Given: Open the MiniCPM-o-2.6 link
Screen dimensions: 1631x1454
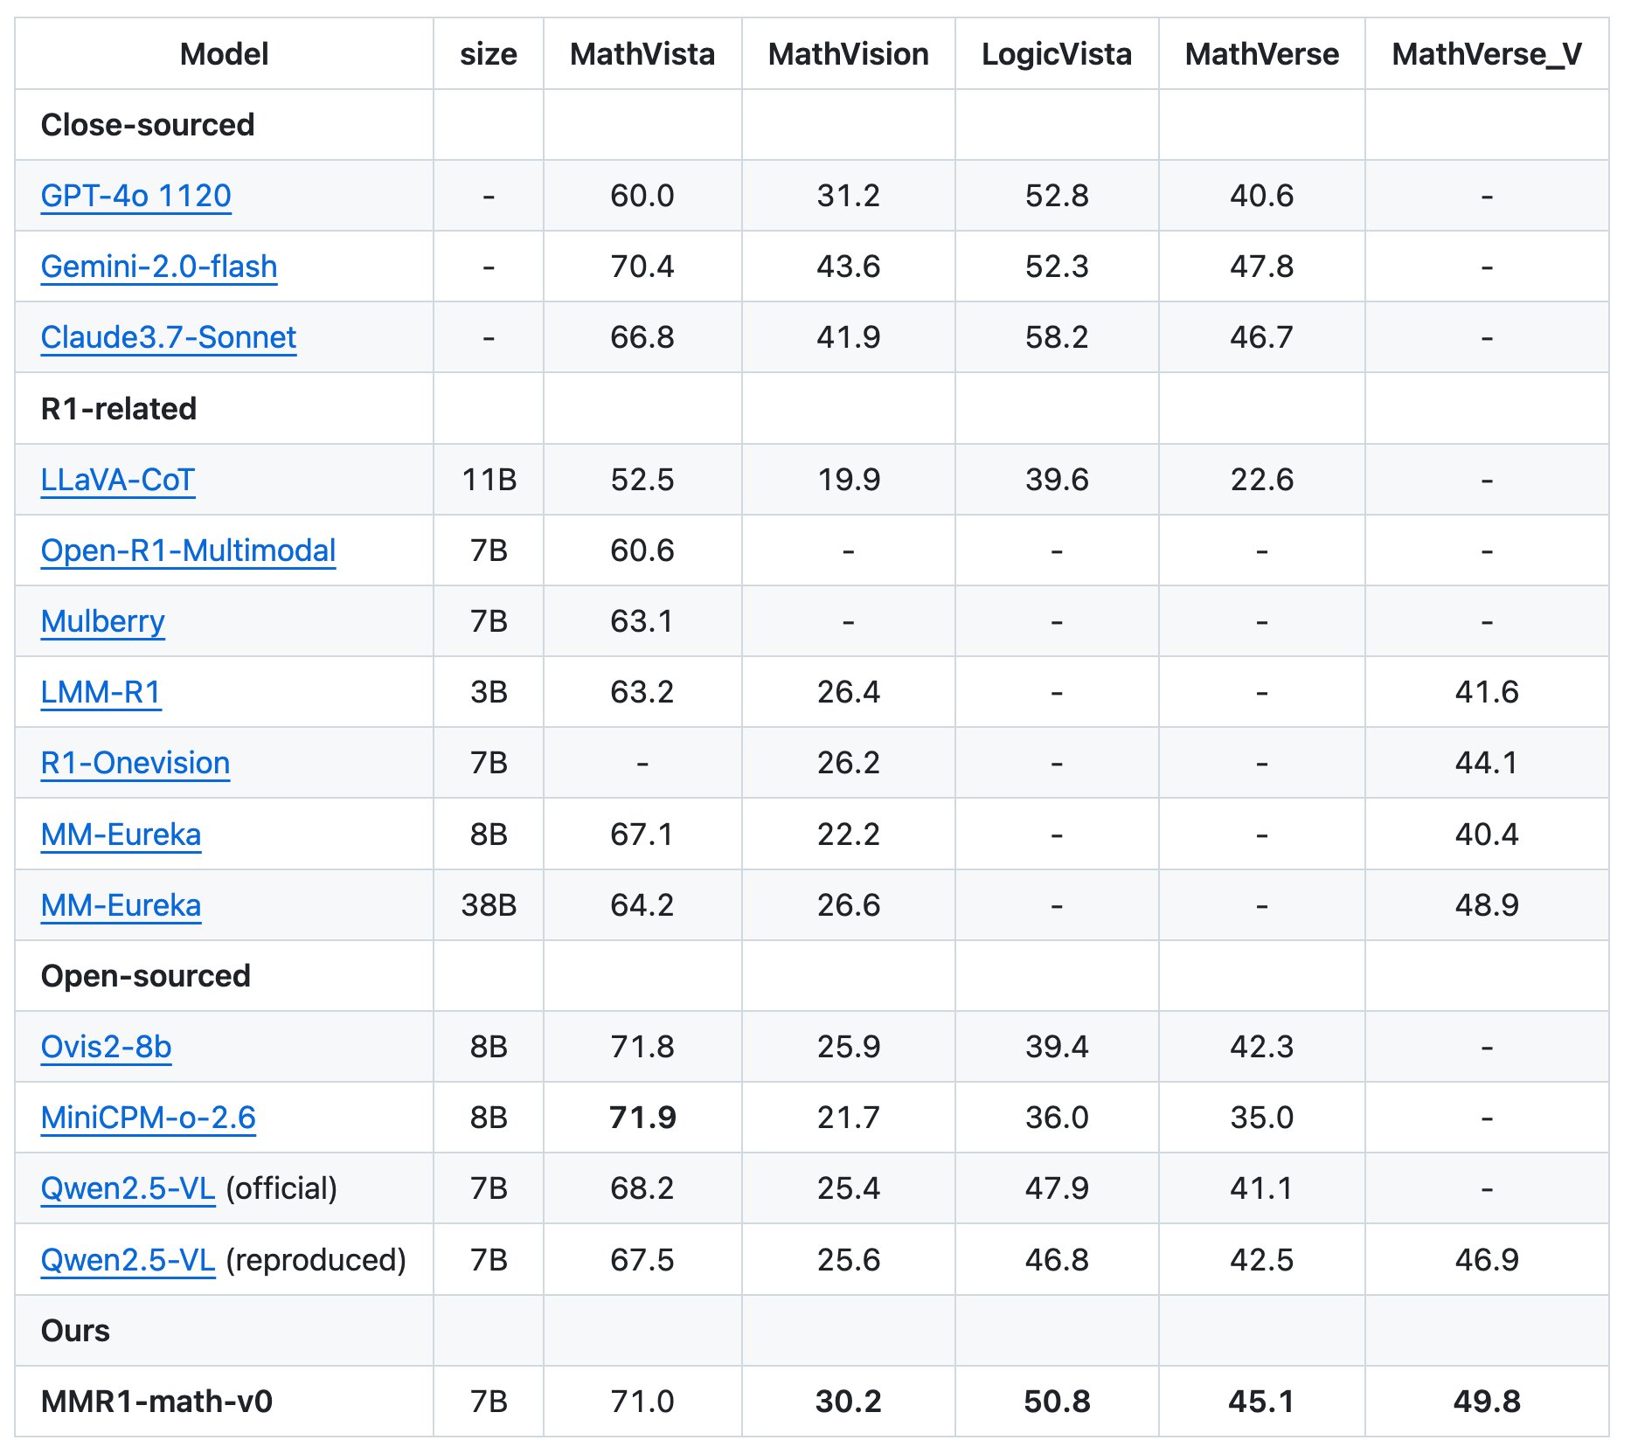Looking at the screenshot, I should [x=148, y=1118].
